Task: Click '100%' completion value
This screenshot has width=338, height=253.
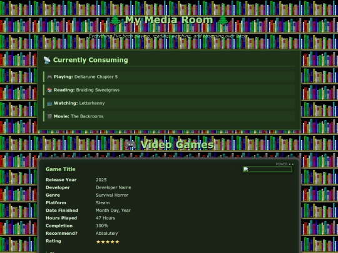Action: (x=102, y=226)
